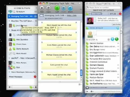130x97 pixels.
Task: Select the IU Auburn chat
Action: pyautogui.click(x=22, y=12)
